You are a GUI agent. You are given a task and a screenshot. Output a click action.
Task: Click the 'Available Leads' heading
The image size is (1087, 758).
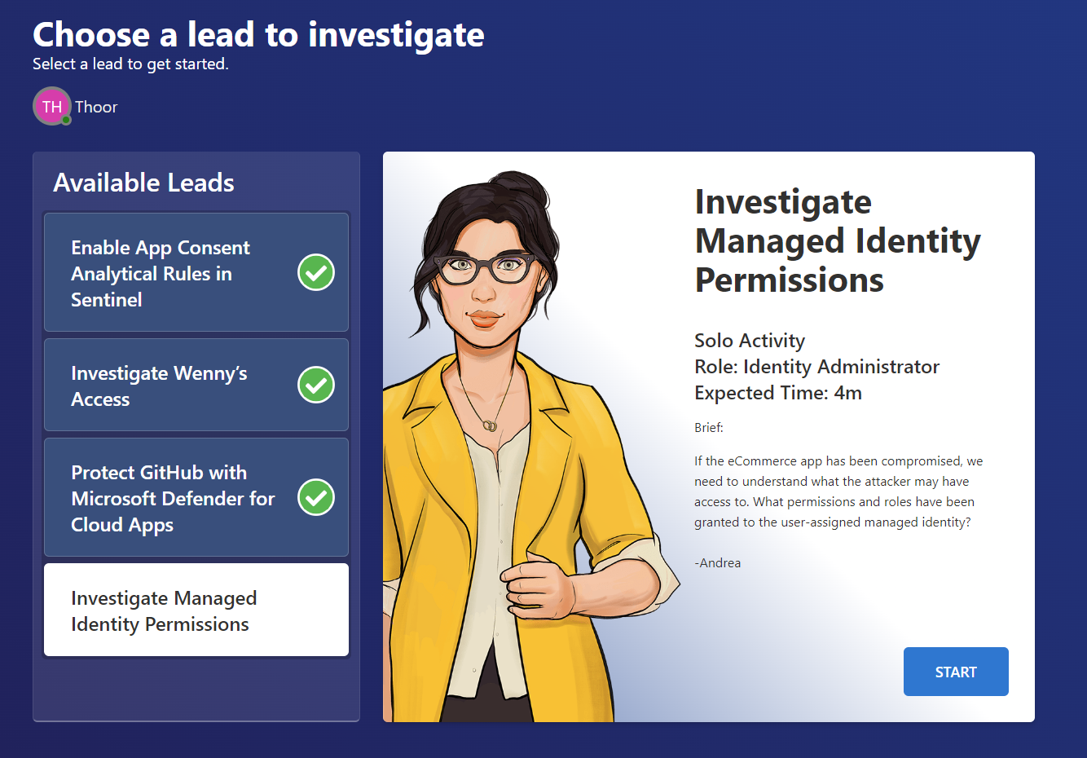click(143, 183)
